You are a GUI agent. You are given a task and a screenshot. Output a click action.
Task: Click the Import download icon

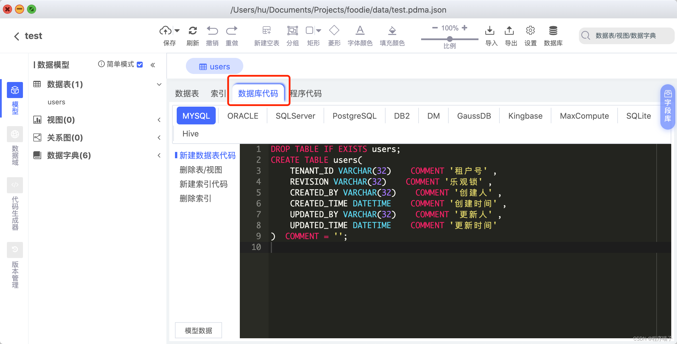pyautogui.click(x=490, y=30)
